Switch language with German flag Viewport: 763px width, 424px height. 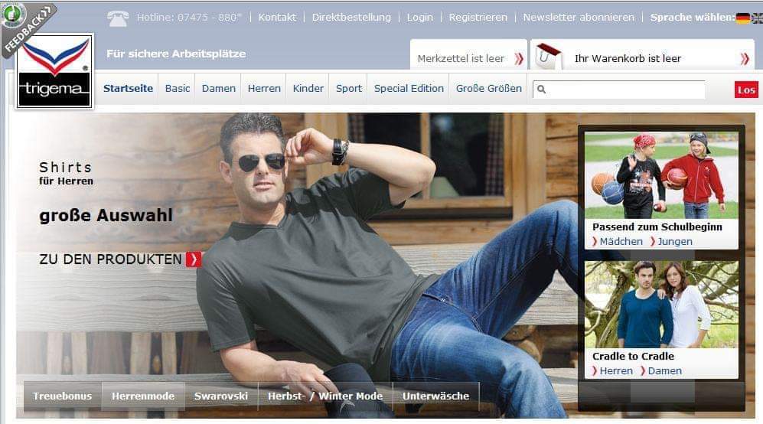point(742,18)
